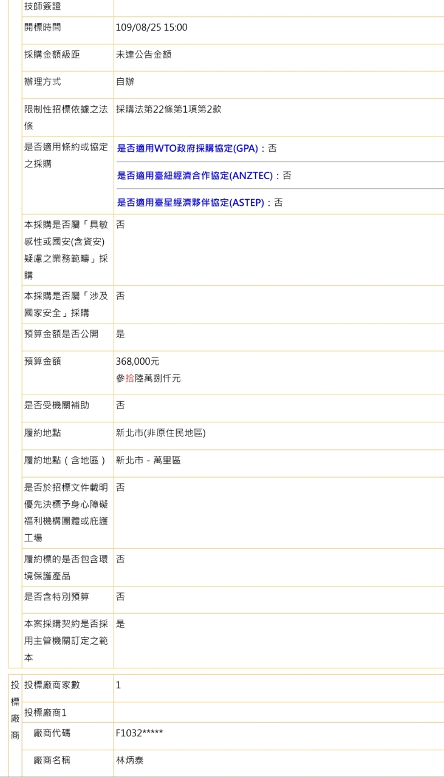Select the 臺星經濟夥伴協定(ASTEP) link
This screenshot has width=444, height=777.
(194, 203)
